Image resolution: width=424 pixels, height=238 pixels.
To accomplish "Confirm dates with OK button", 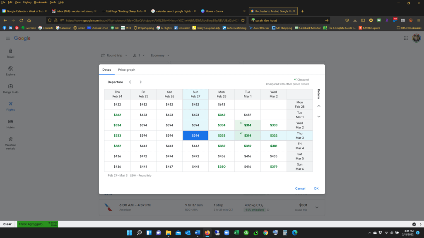I will point(316,188).
